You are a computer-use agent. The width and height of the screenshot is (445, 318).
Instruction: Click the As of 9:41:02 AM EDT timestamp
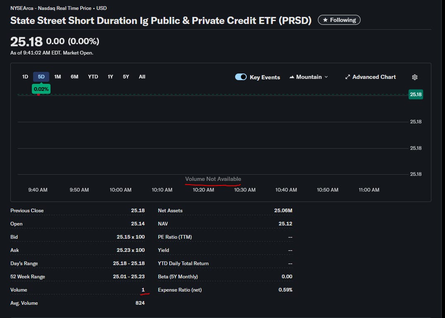coord(52,53)
